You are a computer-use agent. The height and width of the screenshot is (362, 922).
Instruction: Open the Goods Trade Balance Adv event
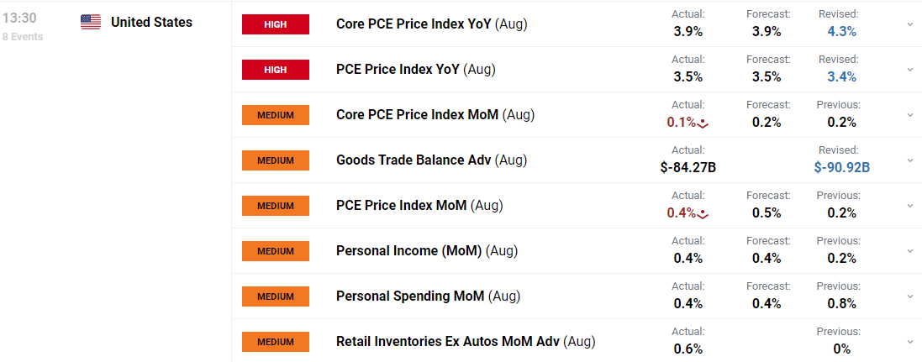(x=413, y=160)
